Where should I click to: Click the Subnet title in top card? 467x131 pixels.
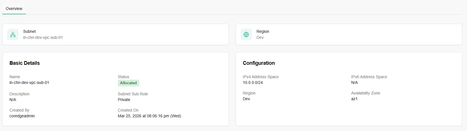(29, 31)
